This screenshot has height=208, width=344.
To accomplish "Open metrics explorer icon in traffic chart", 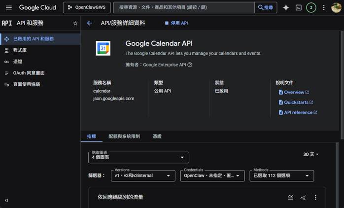I will (x=303, y=197).
